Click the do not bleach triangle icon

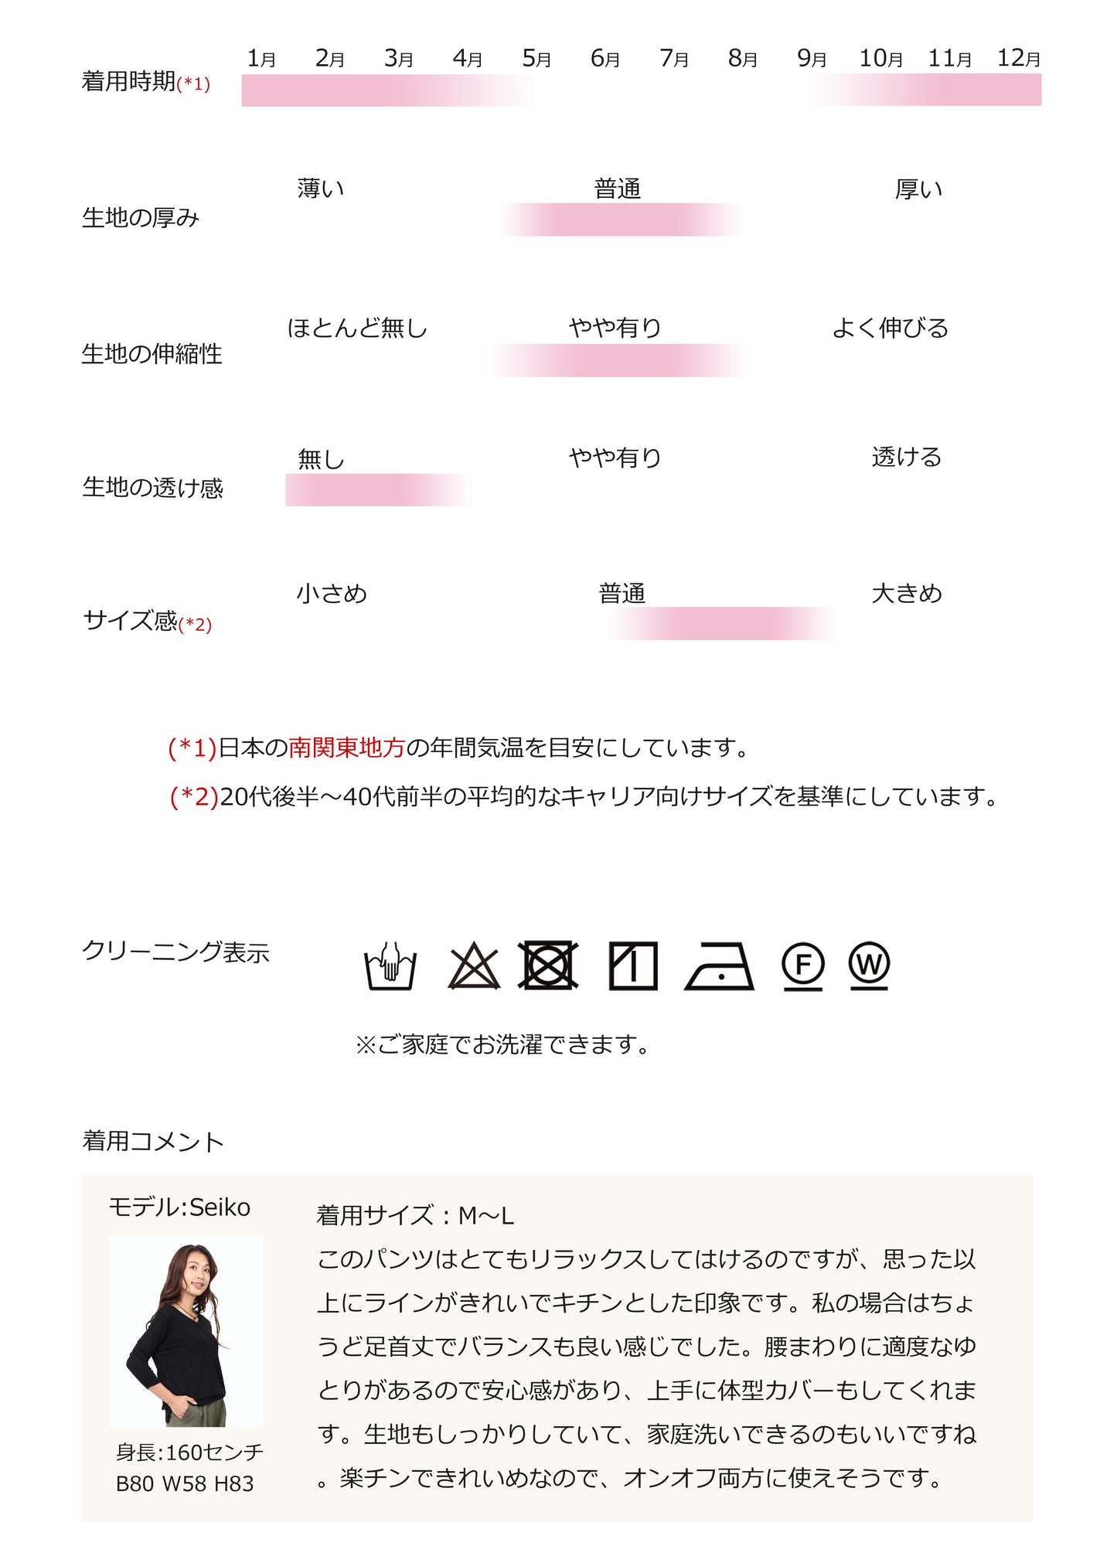tap(474, 966)
